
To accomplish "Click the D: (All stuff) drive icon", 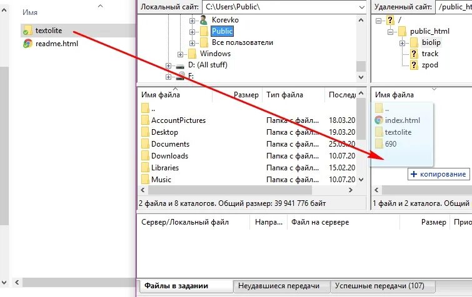I will tap(180, 66).
